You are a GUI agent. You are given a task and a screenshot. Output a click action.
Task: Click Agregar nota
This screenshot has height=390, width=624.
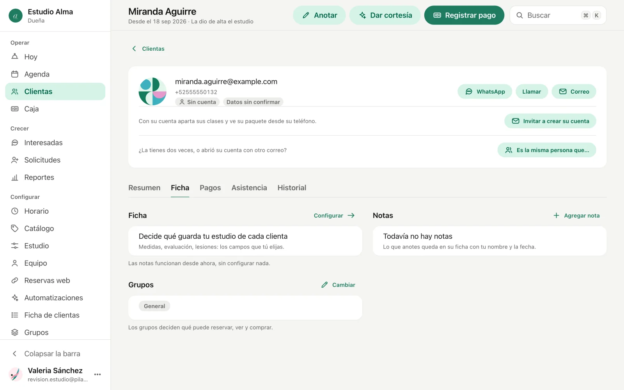click(576, 215)
